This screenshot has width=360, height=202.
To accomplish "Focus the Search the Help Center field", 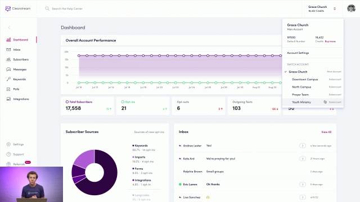I will click(67, 8).
